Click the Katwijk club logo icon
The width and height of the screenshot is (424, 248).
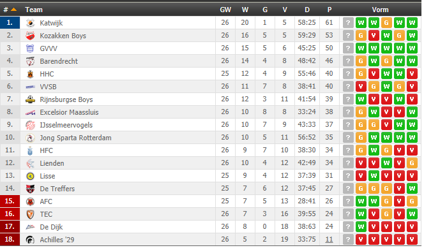click(30, 23)
